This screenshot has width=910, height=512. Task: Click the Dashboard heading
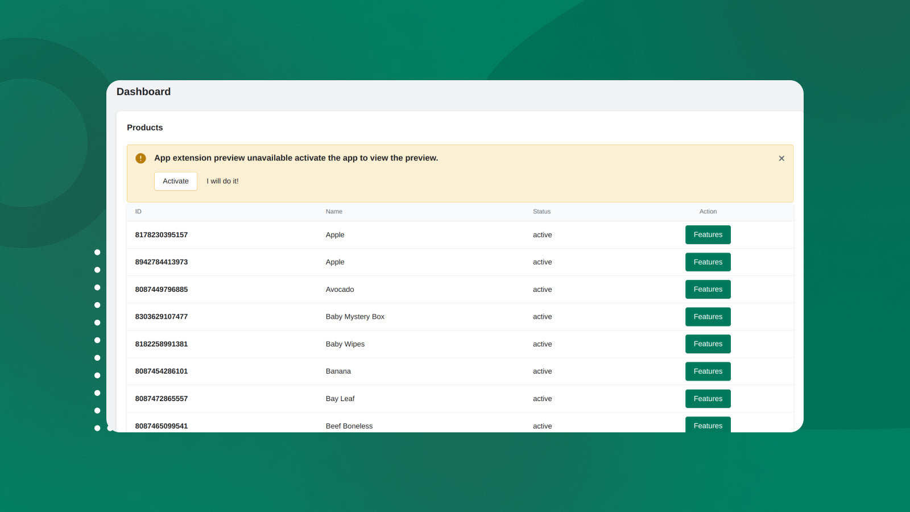coord(143,92)
